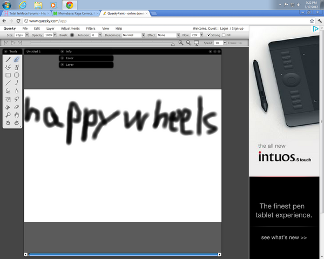The image size is (324, 259).
Task: Switch to Memebase Rage Comics tab
Action: [x=76, y=13]
